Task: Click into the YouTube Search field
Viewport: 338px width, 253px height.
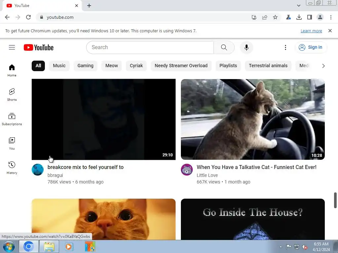Action: coord(150,47)
